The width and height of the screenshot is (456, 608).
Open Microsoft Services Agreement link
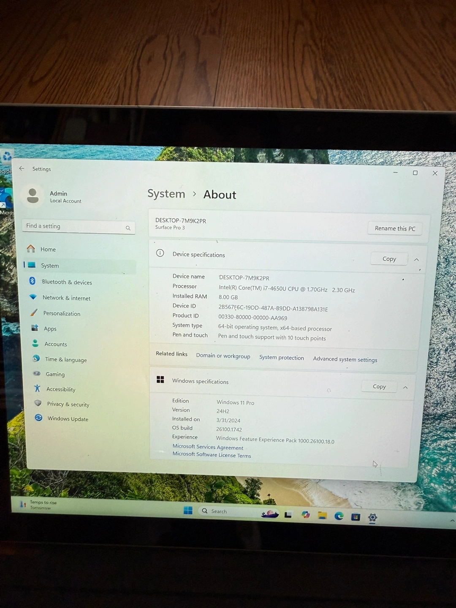(208, 447)
